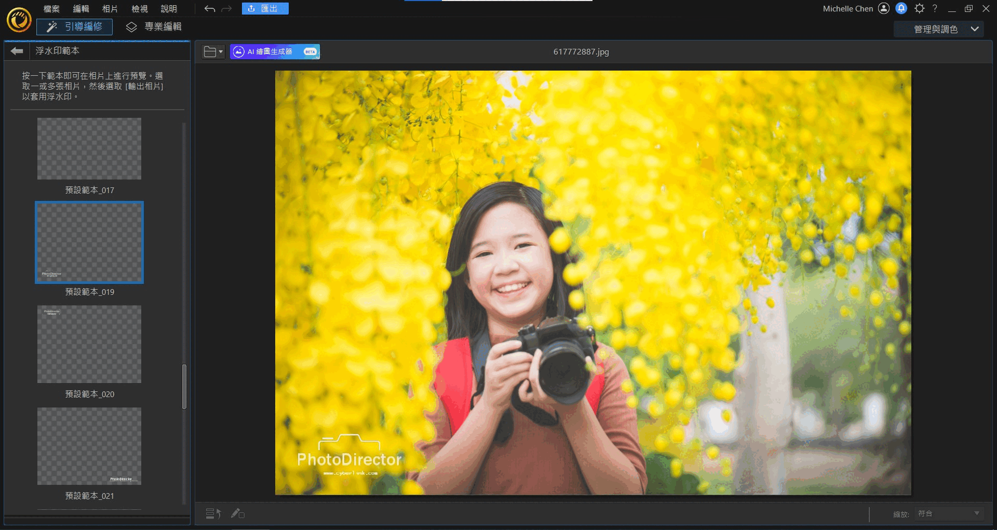The width and height of the screenshot is (997, 530).
Task: Click the list sort icon below photo
Action: tap(213, 514)
